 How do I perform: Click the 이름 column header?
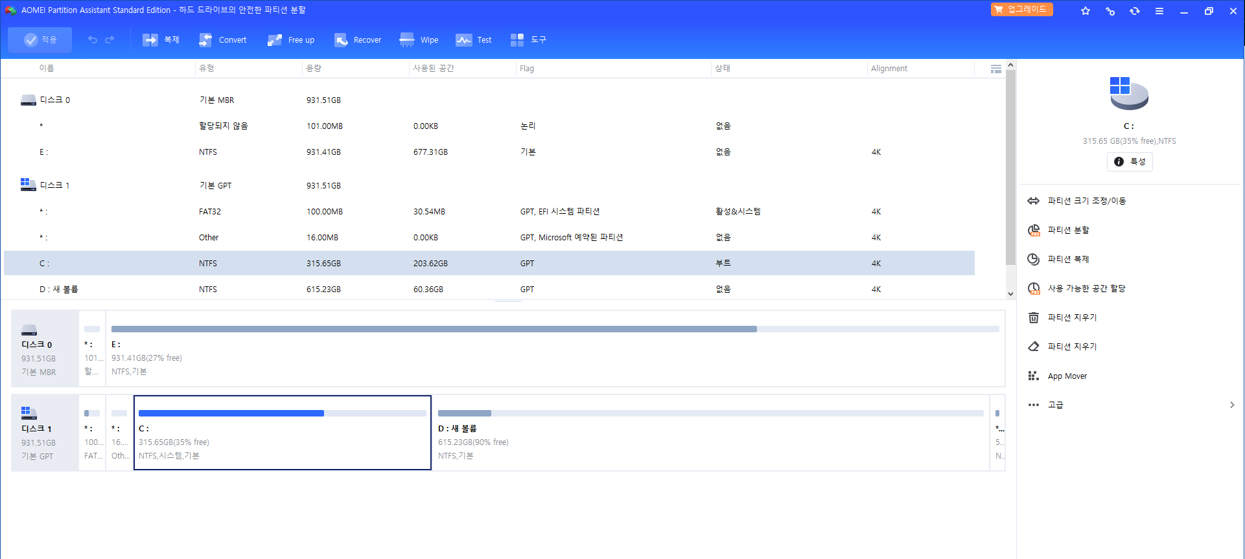(47, 68)
